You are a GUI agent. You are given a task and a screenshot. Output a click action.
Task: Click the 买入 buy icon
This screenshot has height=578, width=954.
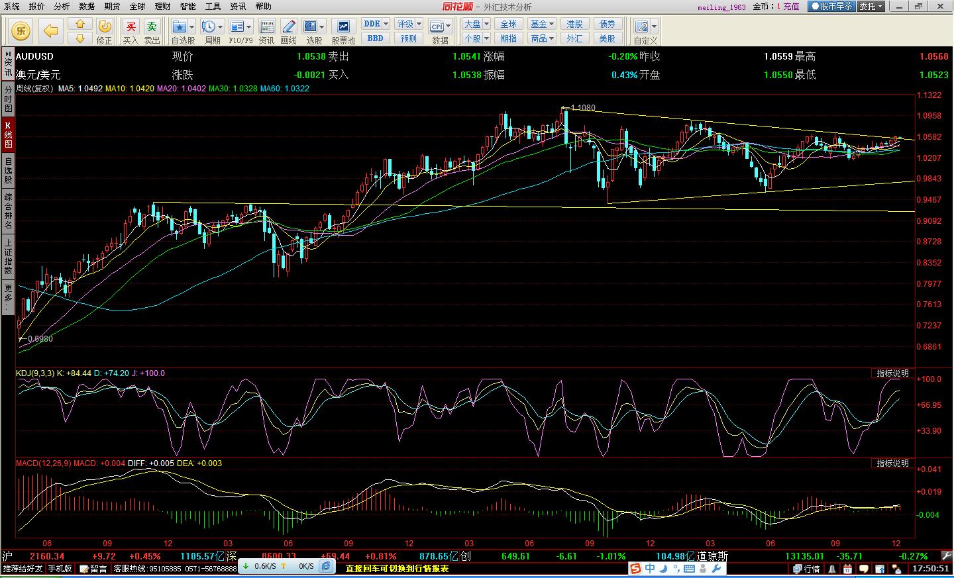pos(131,26)
